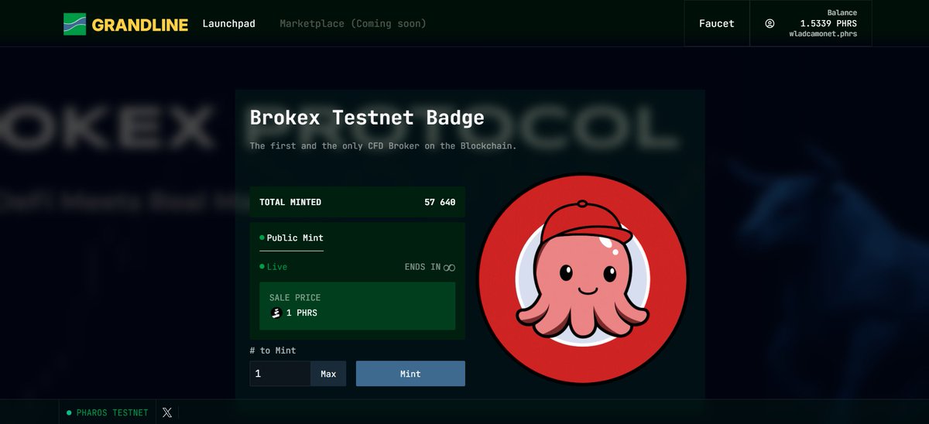The height and width of the screenshot is (424, 929).
Task: Click the CFD Broker description text
Action: 382,145
